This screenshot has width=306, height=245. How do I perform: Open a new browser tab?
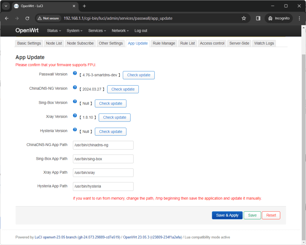click(x=84, y=6)
